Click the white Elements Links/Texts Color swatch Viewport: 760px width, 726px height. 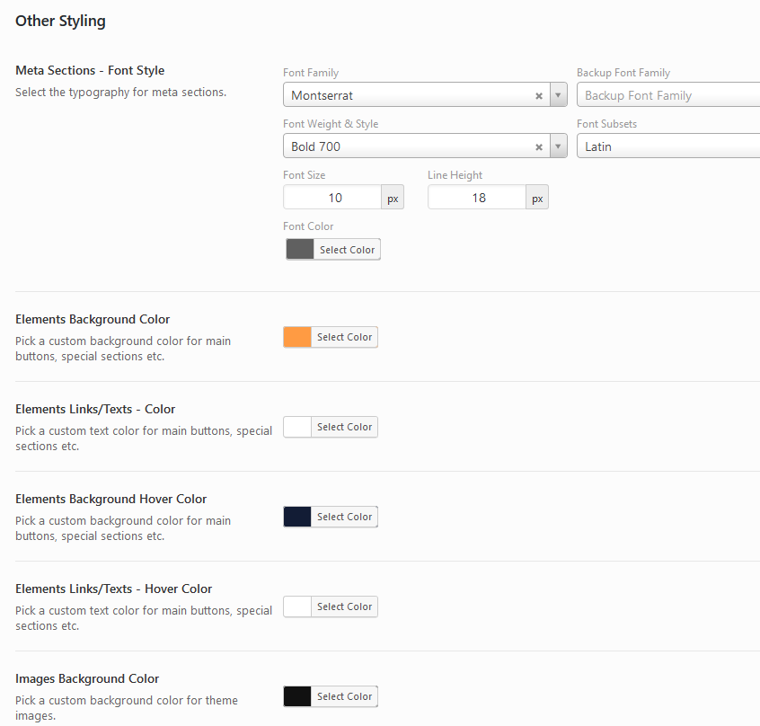(297, 427)
